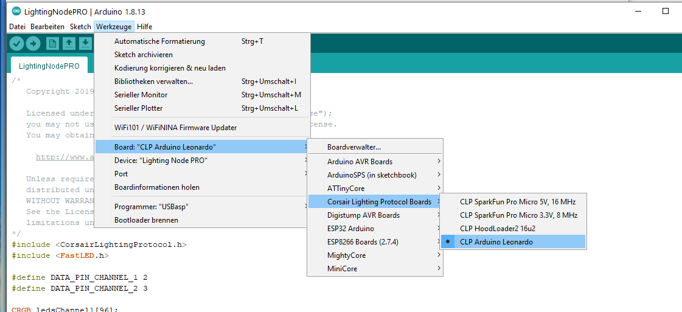
Task: Open the Bearbeiten menu
Action: 47,27
